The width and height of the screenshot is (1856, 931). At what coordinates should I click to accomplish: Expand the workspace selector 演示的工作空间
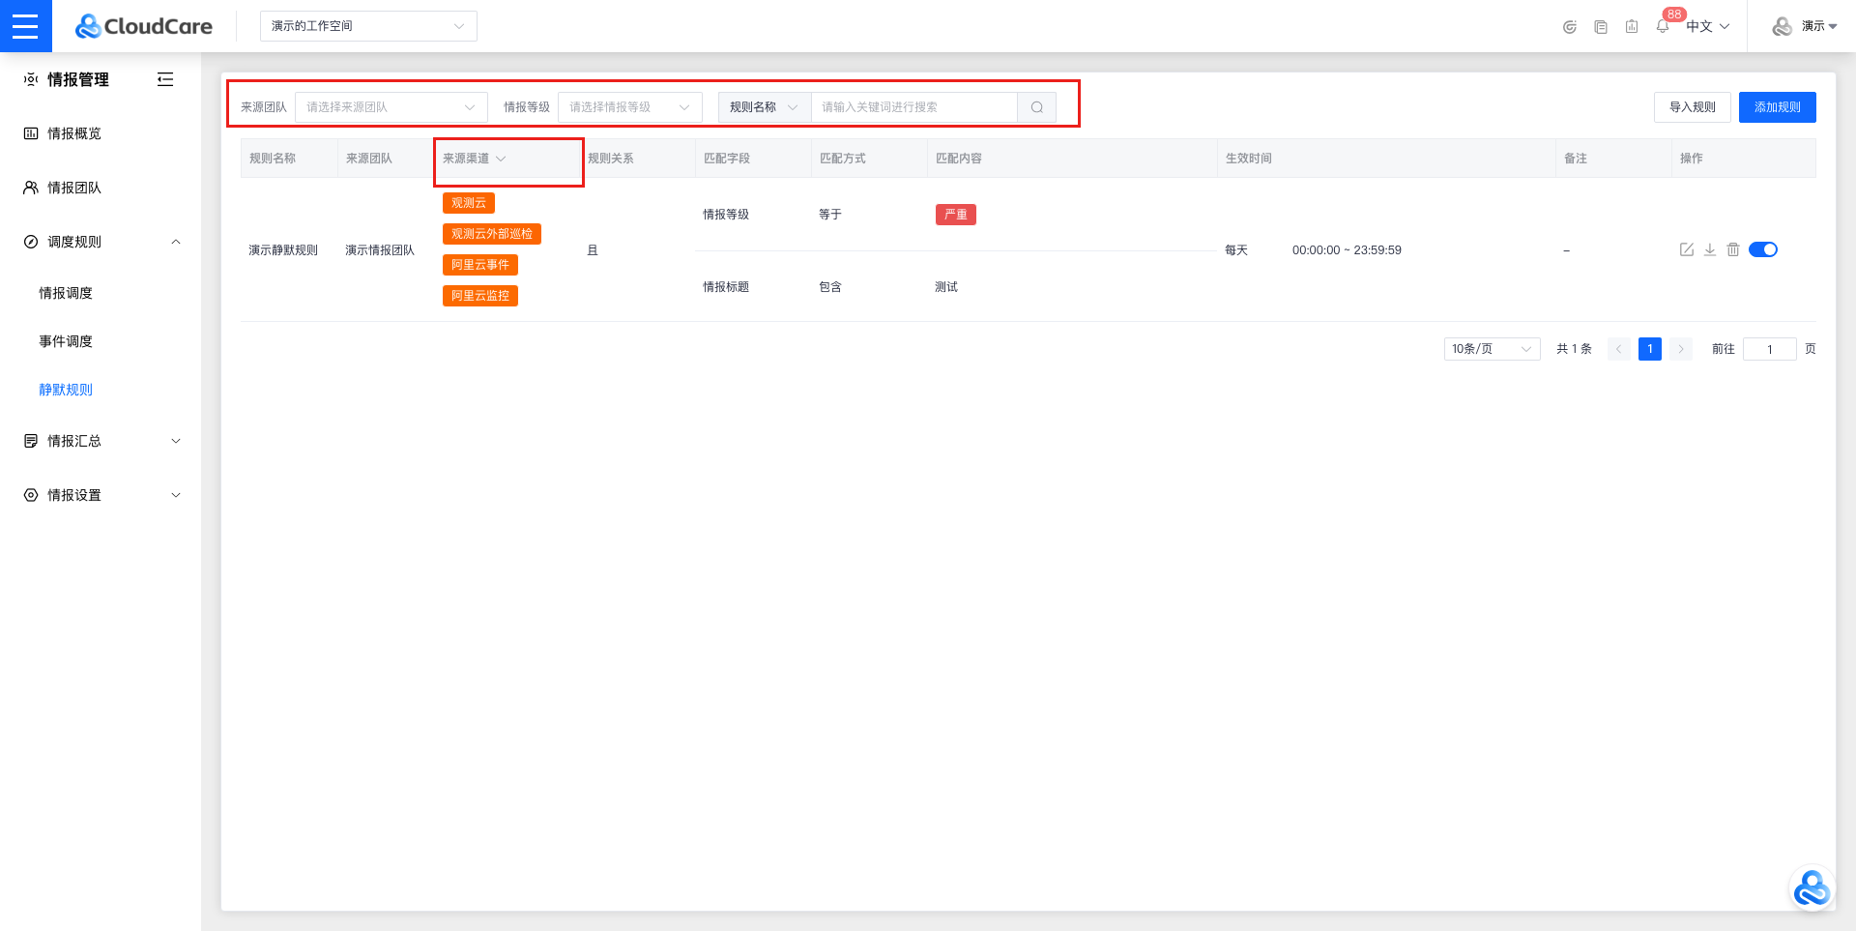367,26
